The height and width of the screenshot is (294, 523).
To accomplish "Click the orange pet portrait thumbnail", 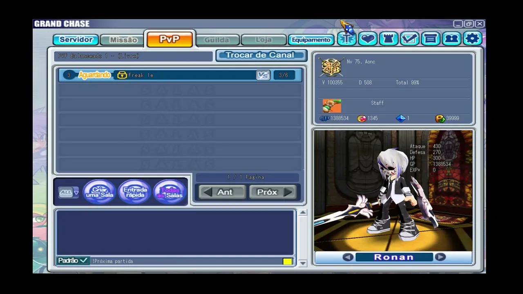I will click(331, 106).
